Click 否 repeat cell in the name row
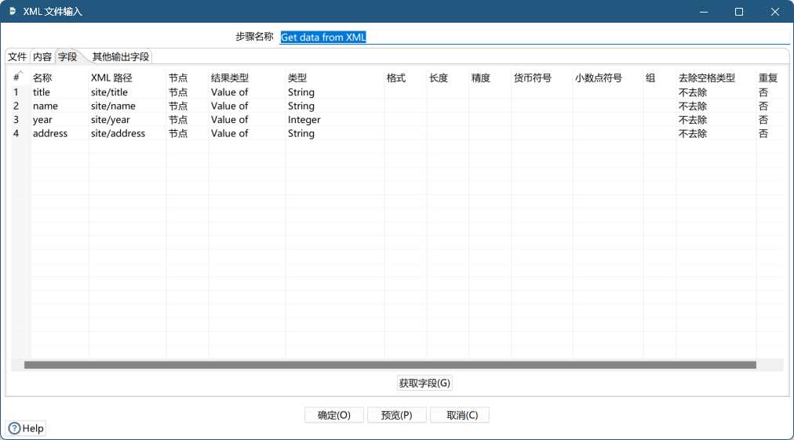 click(770, 106)
